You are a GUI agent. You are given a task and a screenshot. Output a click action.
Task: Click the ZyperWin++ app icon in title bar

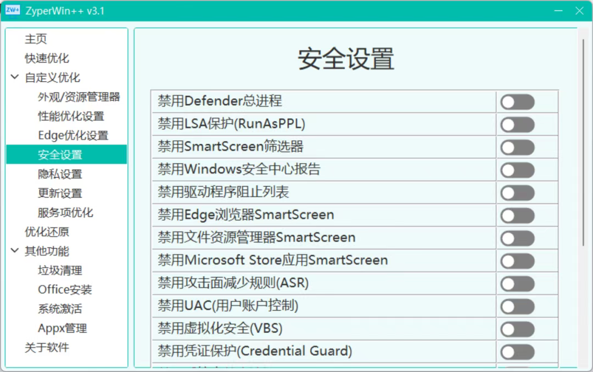point(12,10)
